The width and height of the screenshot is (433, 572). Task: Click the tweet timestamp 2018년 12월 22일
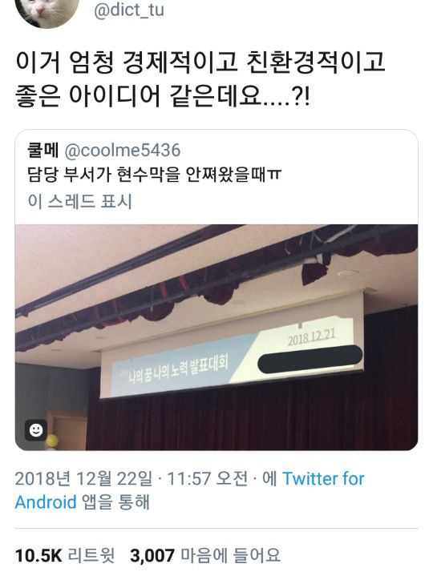pyautogui.click(x=83, y=478)
